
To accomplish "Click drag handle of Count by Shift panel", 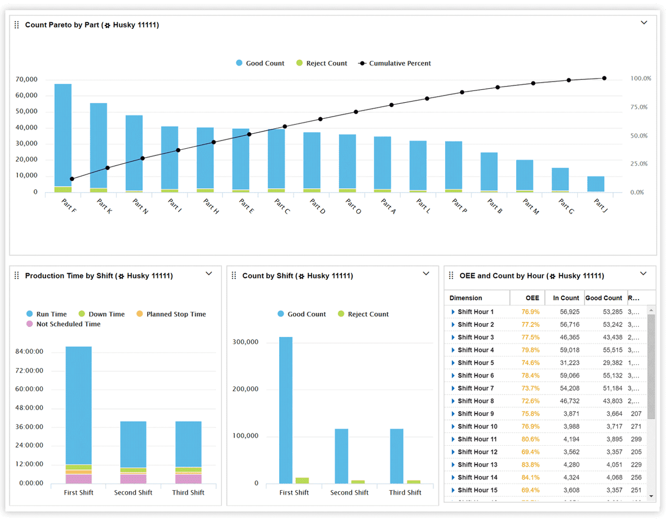I will tap(234, 276).
